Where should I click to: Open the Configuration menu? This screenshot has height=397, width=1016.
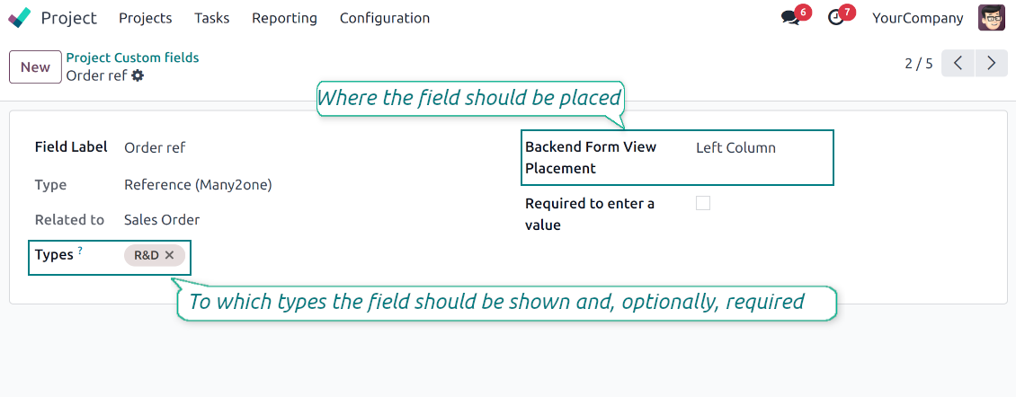pos(385,18)
